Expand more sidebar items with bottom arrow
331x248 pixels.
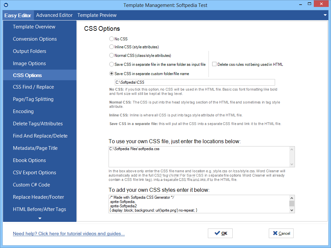coord(40,219)
